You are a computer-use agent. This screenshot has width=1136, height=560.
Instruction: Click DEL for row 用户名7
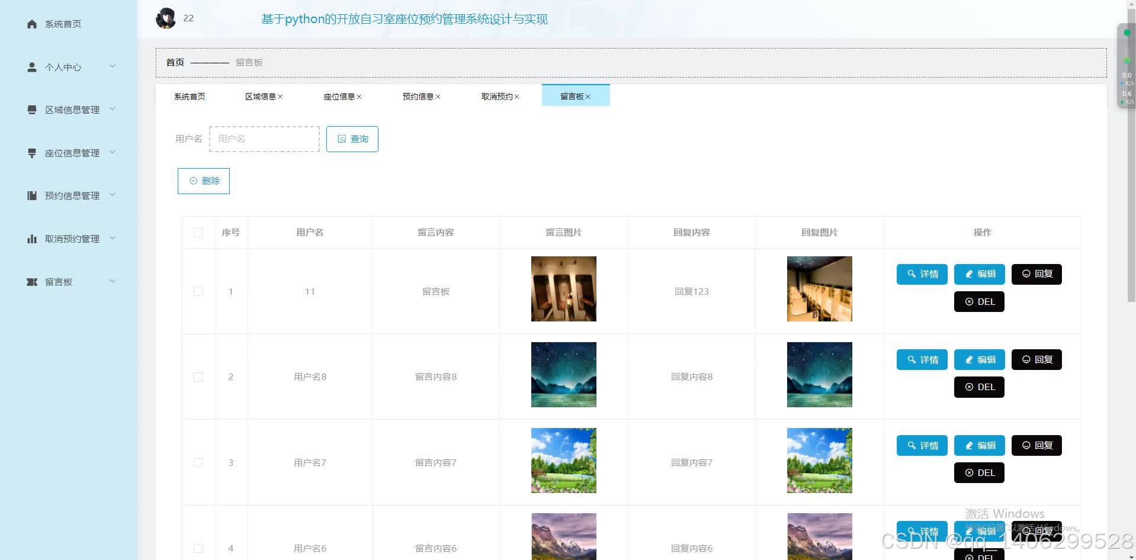(979, 473)
